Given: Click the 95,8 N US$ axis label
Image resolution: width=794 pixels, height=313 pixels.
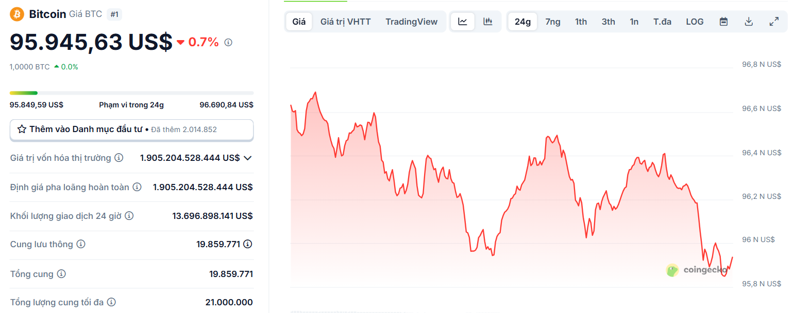Looking at the screenshot, I should (762, 284).
